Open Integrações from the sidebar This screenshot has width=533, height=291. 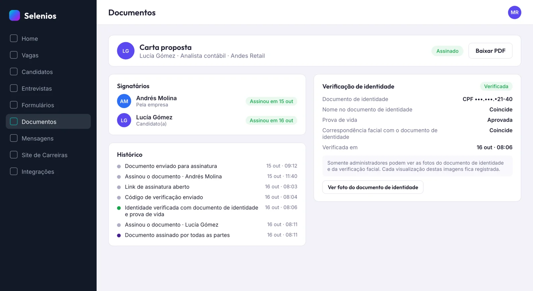coord(48,172)
